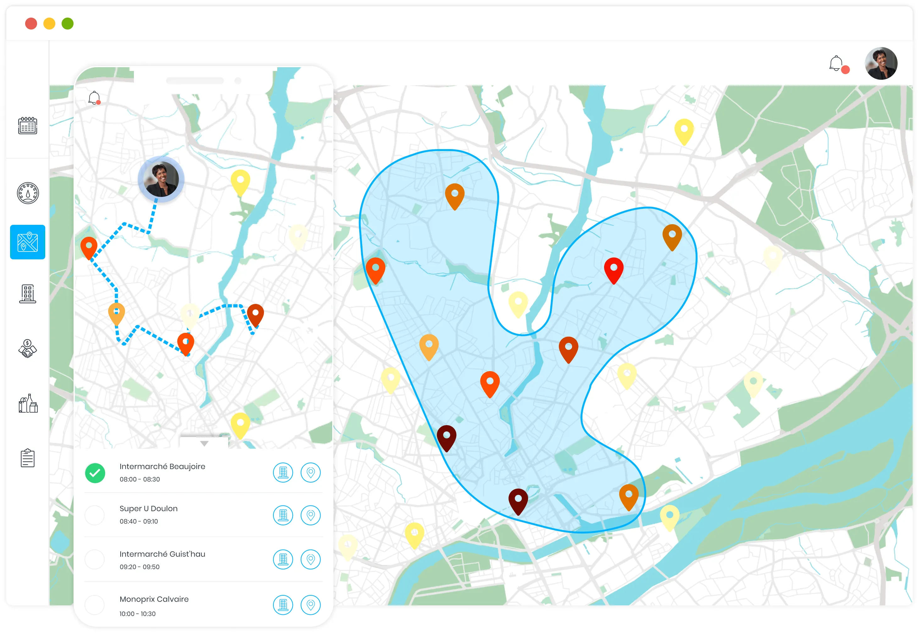Check the Super U Doulon visit circle
This screenshot has width=919, height=633.
95,515
